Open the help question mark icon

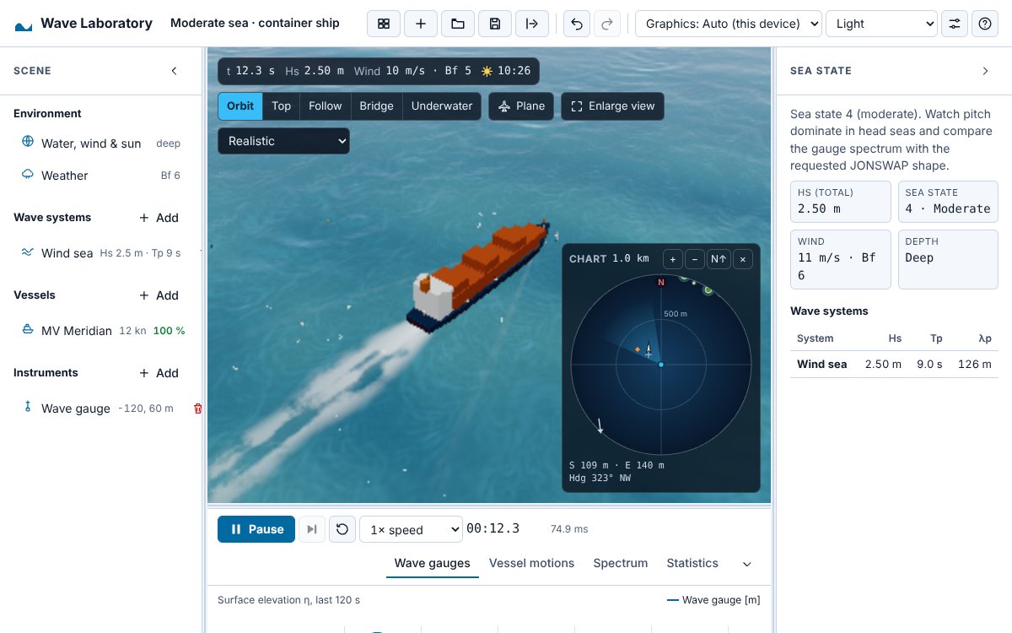point(985,24)
